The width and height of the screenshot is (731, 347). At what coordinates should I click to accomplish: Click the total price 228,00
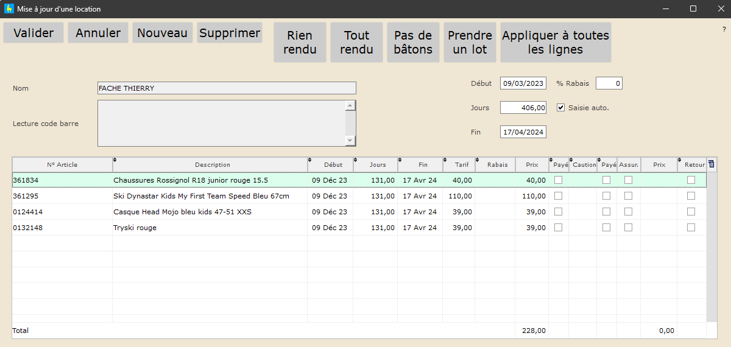click(534, 331)
